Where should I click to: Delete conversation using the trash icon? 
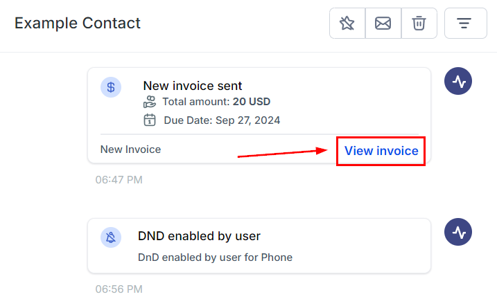pyautogui.click(x=419, y=24)
